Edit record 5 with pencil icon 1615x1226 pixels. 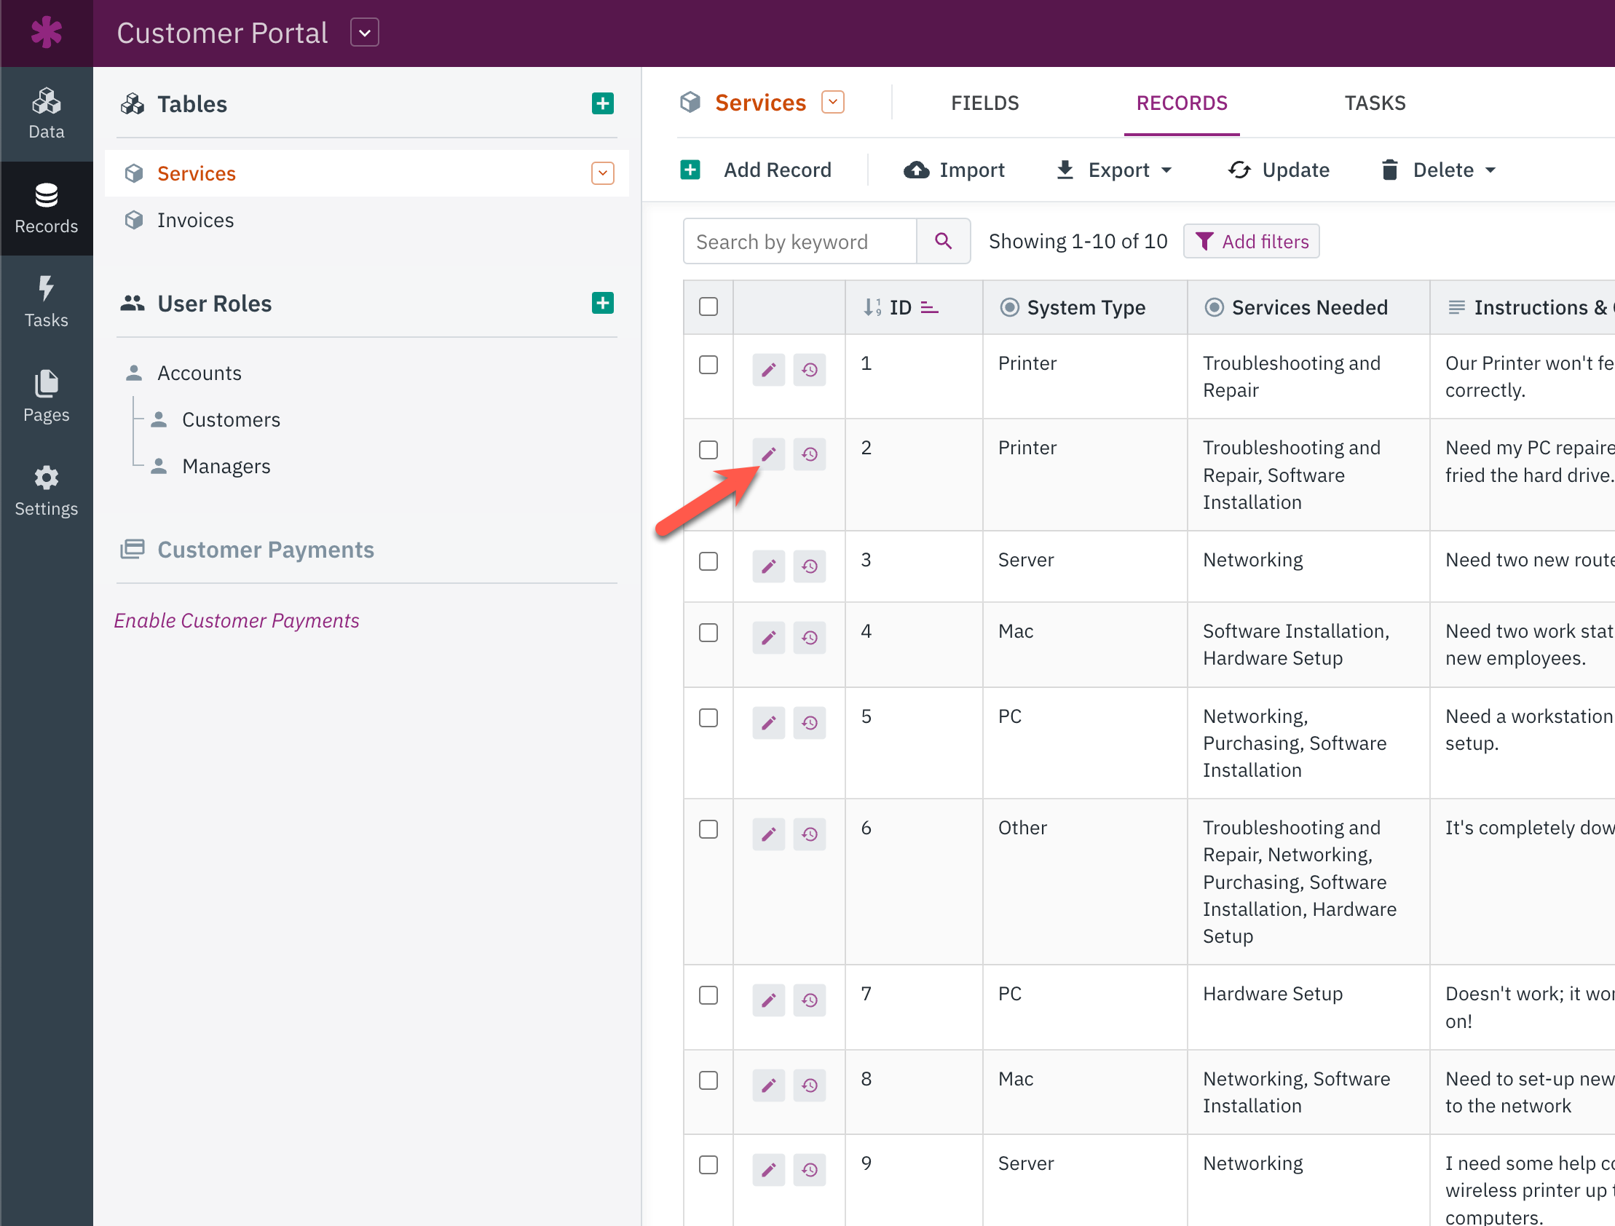coord(768,723)
